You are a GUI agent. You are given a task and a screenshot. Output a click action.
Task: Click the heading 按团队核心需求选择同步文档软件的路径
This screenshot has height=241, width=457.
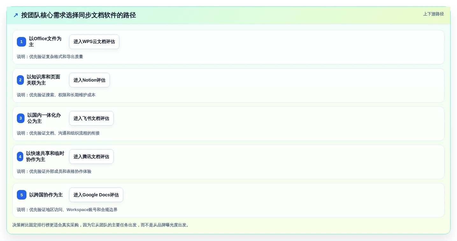pyautogui.click(x=79, y=15)
